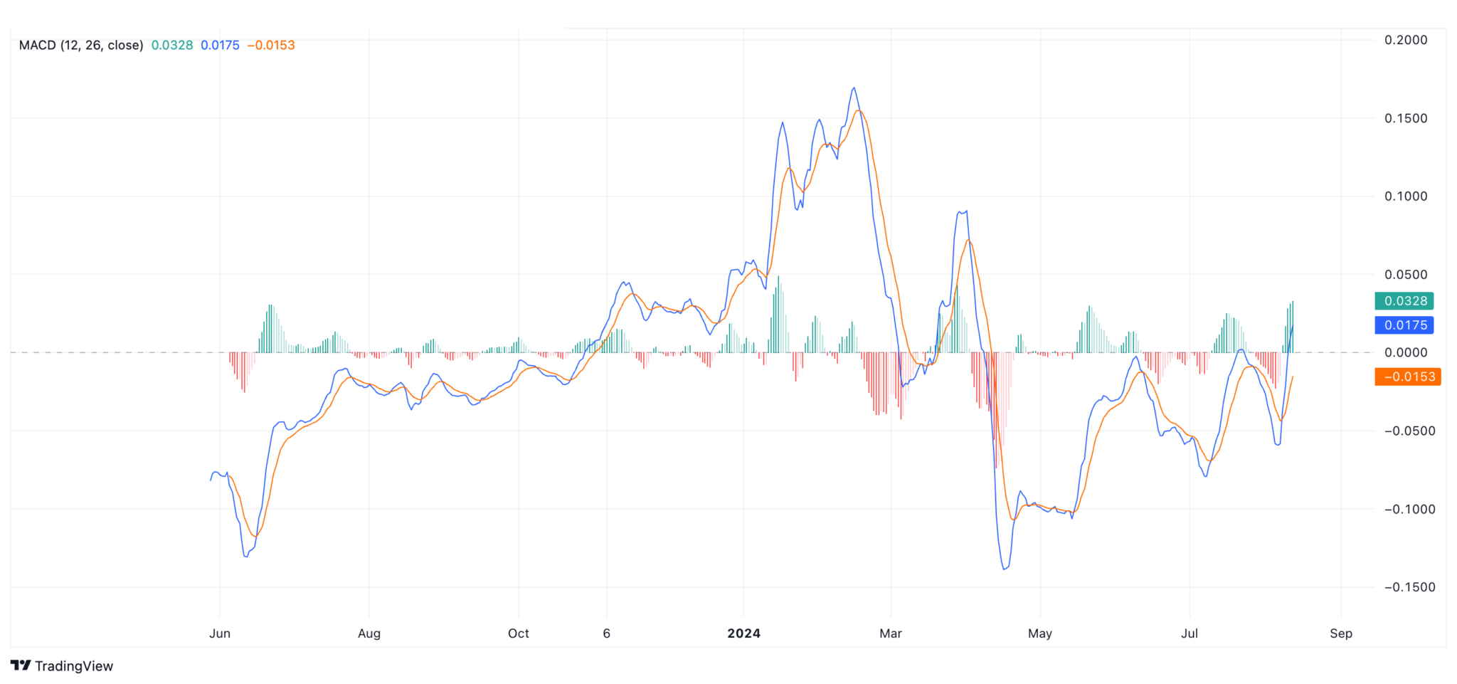This screenshot has height=684, width=1457.
Task: Click the 0.2000 price scale label
Action: 1406,40
